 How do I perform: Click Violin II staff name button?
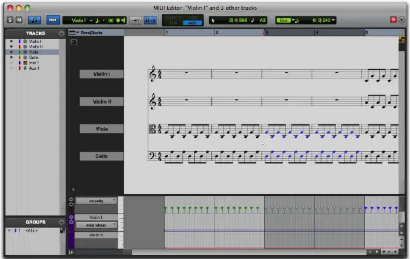pyautogui.click(x=101, y=102)
